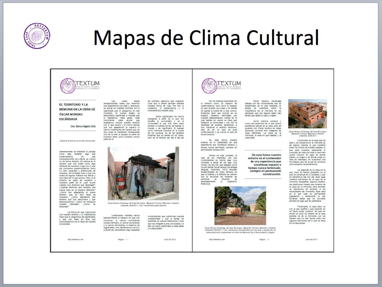The image size is (382, 287).
Task: Select the bold pull quote "De esta forma nuestro entorno"
Action: click(264, 164)
